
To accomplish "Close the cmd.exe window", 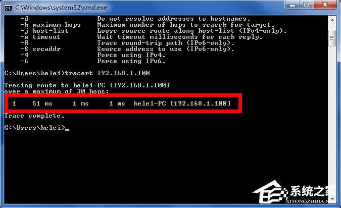I will [325, 5].
